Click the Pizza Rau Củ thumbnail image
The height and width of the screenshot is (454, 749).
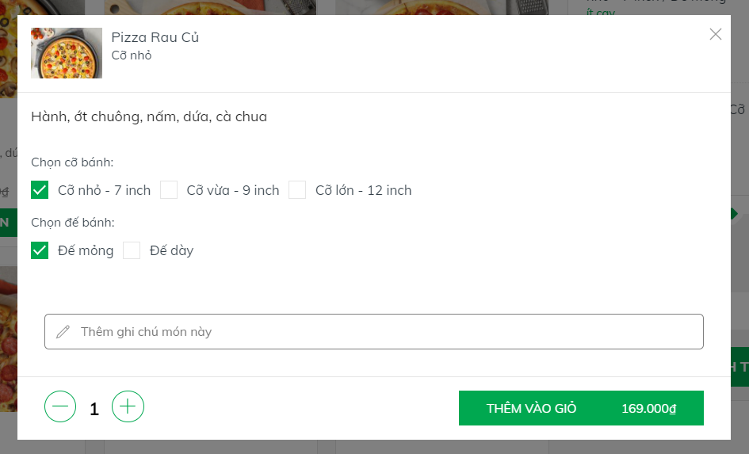click(67, 53)
